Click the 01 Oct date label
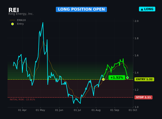 pyautogui.click(x=133, y=110)
